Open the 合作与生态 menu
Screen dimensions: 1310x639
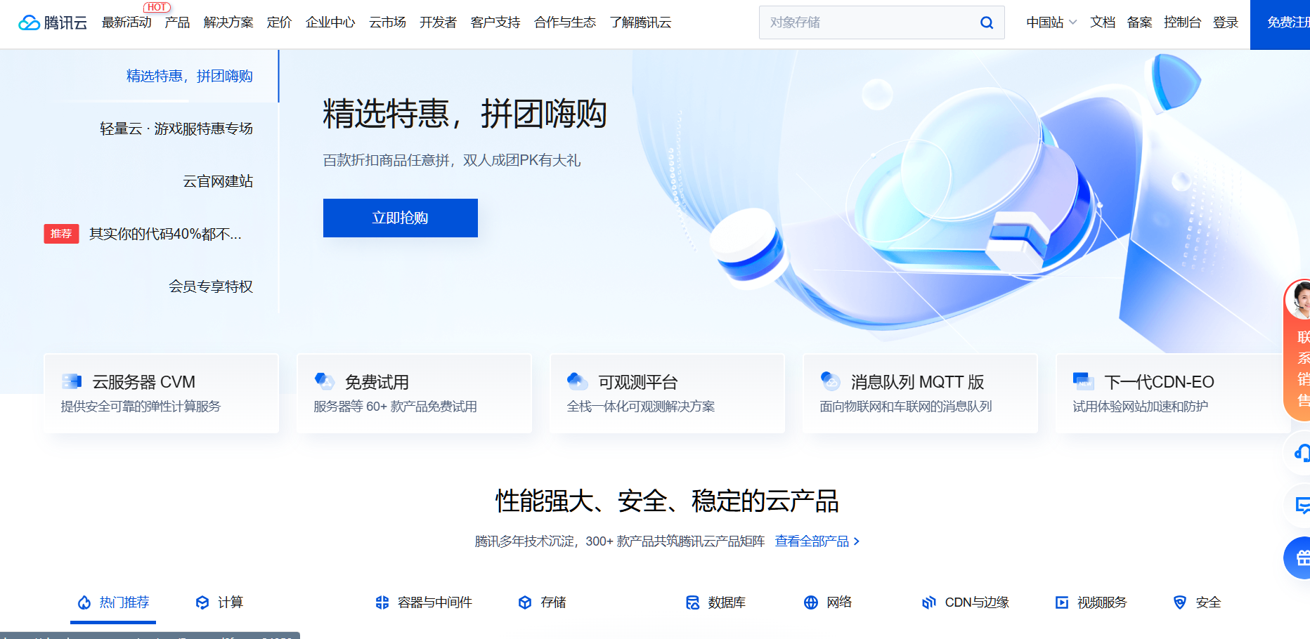tap(565, 22)
